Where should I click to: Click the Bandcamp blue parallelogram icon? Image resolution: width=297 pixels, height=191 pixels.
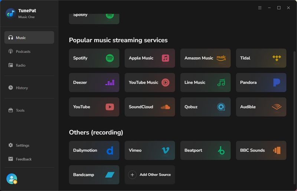(110, 175)
